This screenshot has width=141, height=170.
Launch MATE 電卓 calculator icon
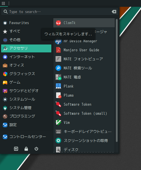(x=58, y=77)
